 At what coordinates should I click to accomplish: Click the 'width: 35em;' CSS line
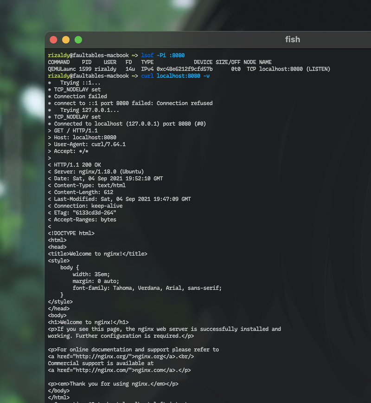pyautogui.click(x=91, y=274)
